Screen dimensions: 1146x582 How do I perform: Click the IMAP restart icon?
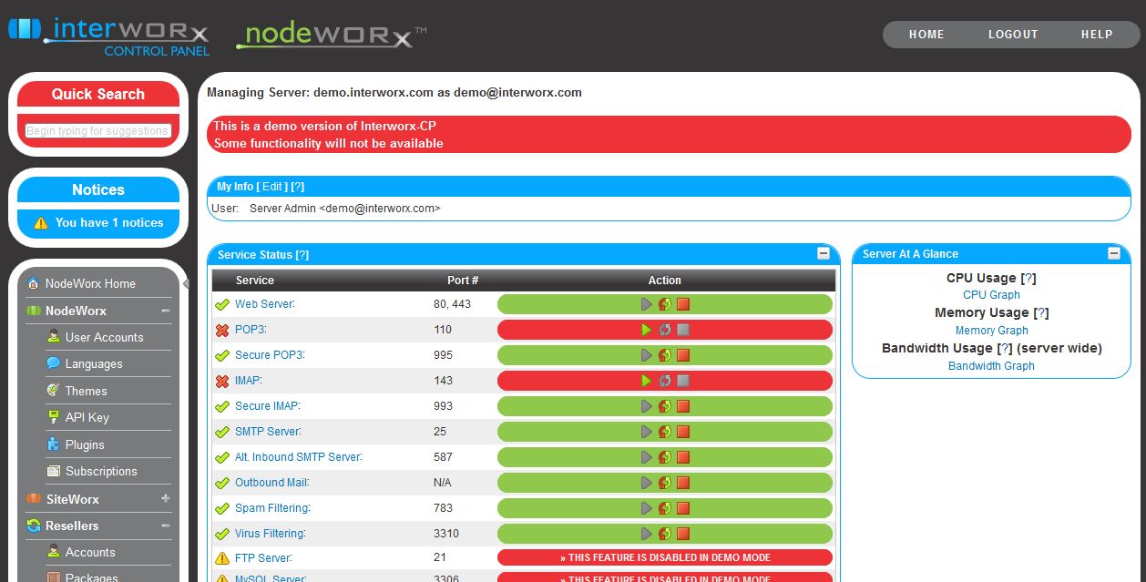coord(665,381)
